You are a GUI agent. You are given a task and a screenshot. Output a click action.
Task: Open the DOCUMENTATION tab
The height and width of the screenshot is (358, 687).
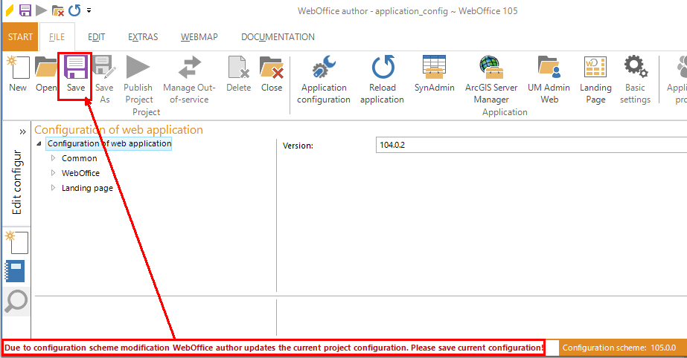coord(278,36)
